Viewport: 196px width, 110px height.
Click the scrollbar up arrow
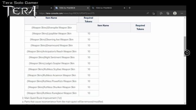point(185,18)
